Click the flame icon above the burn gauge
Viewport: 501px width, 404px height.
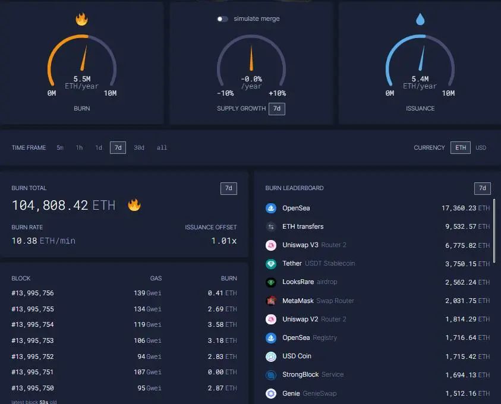[x=82, y=19]
